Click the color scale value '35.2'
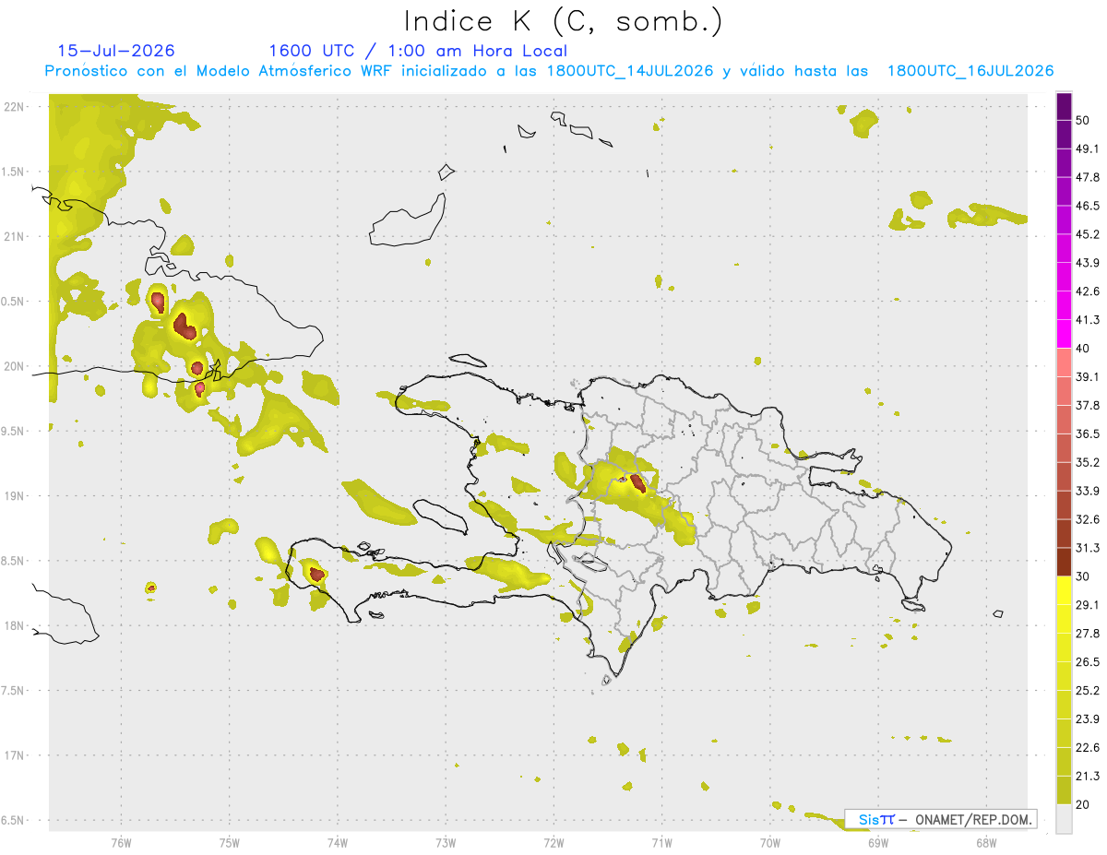The width and height of the screenshot is (1107, 855). click(1088, 462)
